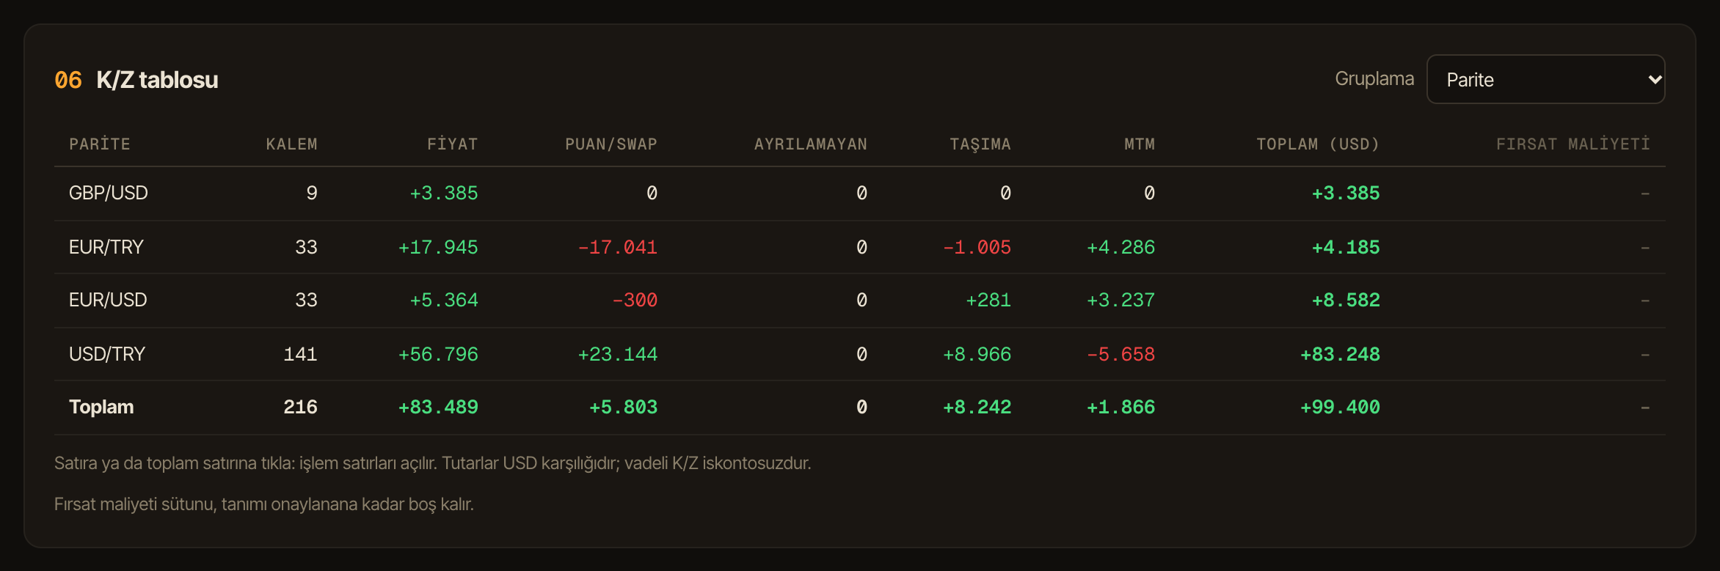The height and width of the screenshot is (571, 1720).
Task: Open the USD/TRY transaction rows
Action: (859, 354)
